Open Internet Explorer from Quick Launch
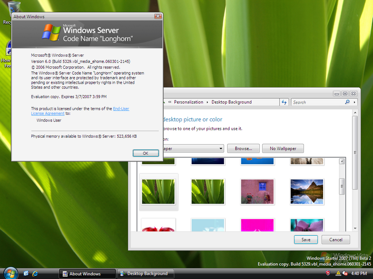Image resolution: width=373 pixels, height=279 pixels. click(35, 273)
